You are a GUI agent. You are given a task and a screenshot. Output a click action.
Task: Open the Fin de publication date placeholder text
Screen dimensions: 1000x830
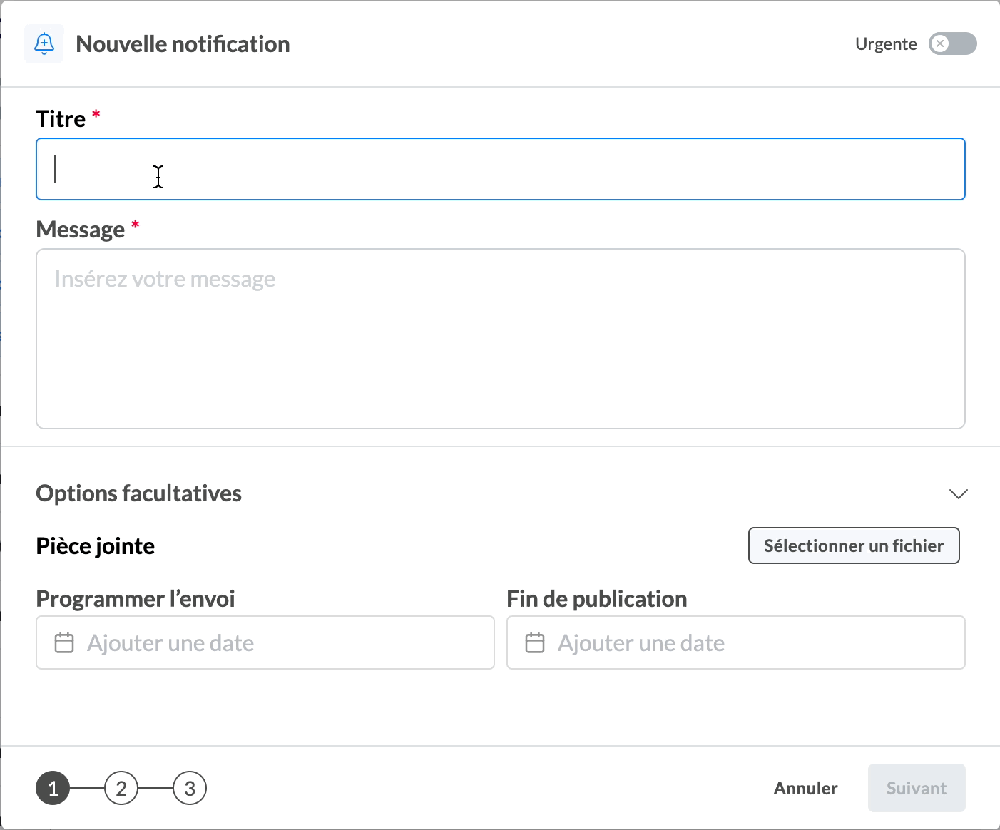click(641, 643)
